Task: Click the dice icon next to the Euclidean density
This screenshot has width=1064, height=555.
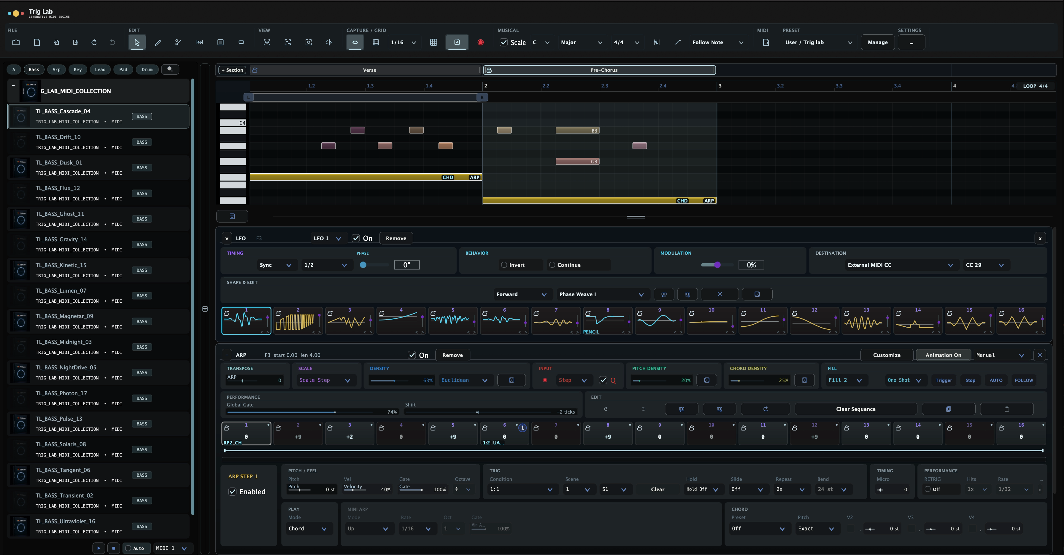Action: pos(511,380)
